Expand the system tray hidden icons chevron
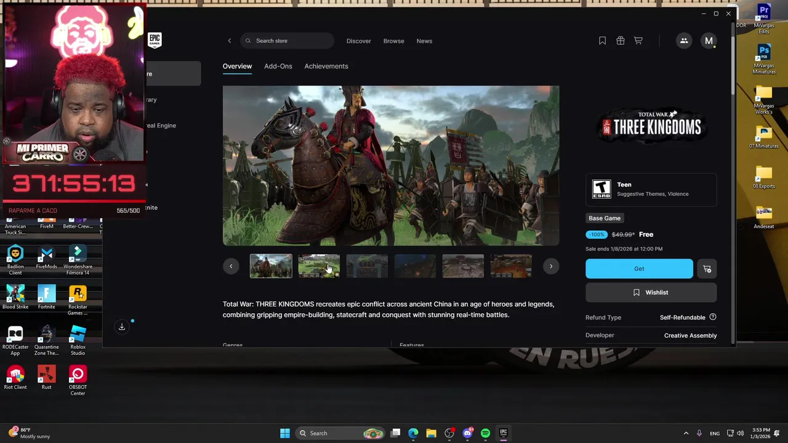788x443 pixels. click(686, 433)
